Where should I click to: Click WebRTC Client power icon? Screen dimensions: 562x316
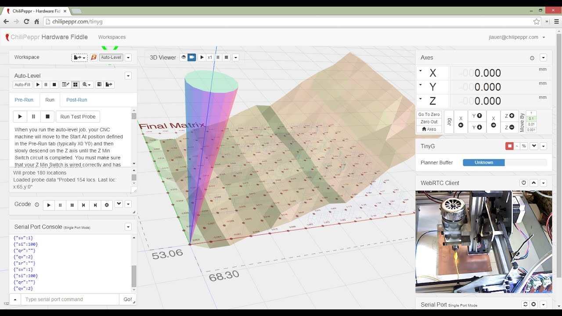[x=523, y=183]
